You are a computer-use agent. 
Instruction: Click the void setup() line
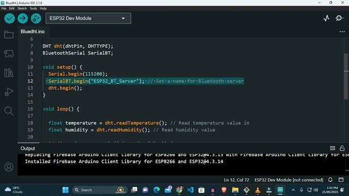[62, 67]
